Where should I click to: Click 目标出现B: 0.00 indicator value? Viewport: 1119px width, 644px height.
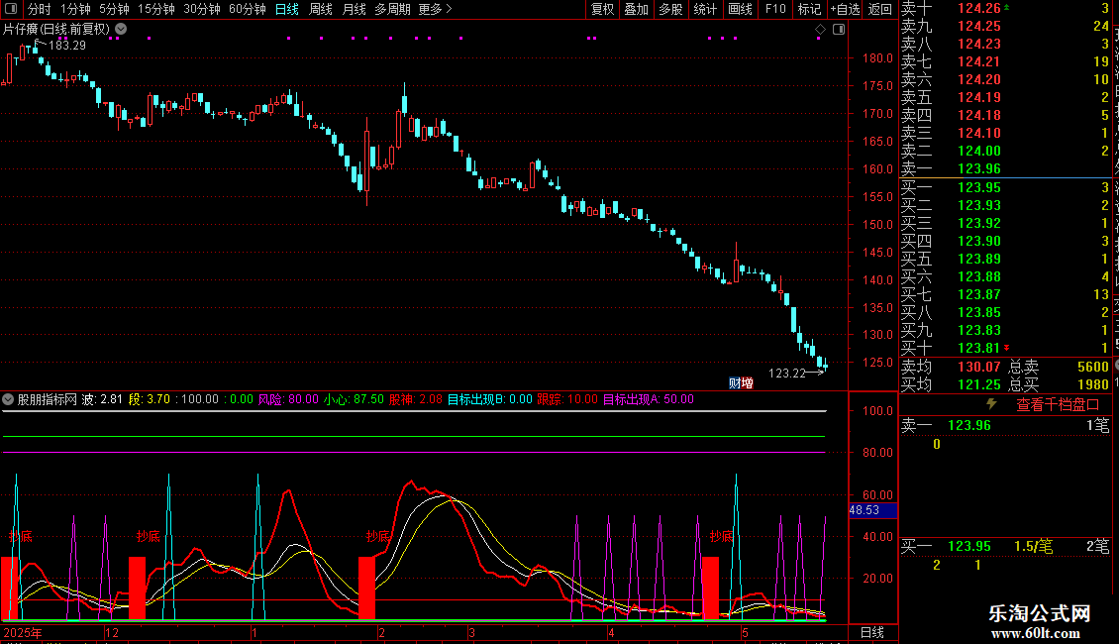click(x=489, y=399)
